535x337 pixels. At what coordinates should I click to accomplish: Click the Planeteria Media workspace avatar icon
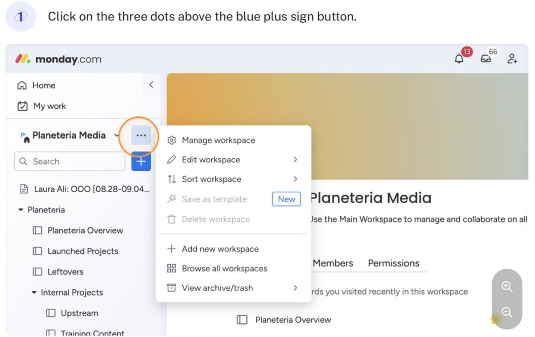pos(25,136)
